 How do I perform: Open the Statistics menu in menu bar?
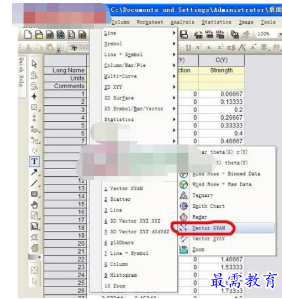217,22
